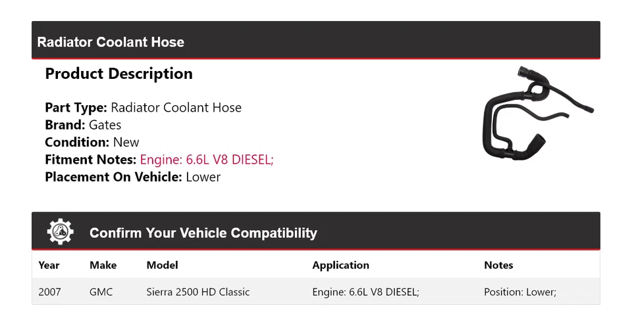Click the Part Type line
The image size is (632, 326).
coord(143,108)
